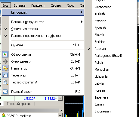Image resolution: width=139 pixels, height=117 pixels.
Task: Select Навигатор menu entry
Action: [x=43, y=68]
